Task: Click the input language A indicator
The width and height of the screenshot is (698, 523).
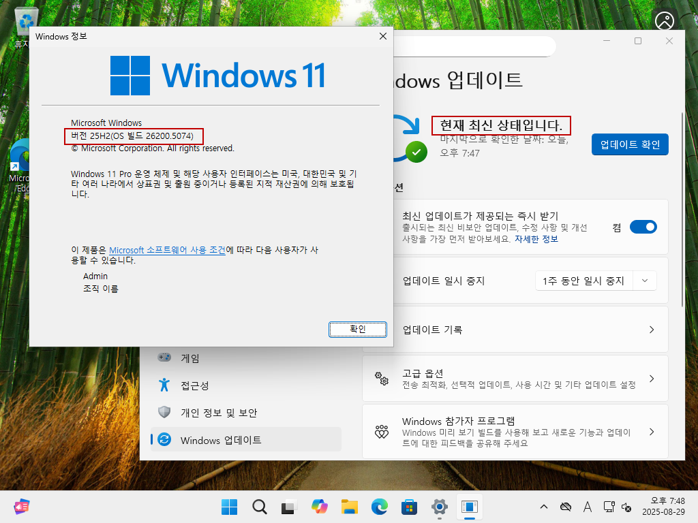Action: click(587, 507)
